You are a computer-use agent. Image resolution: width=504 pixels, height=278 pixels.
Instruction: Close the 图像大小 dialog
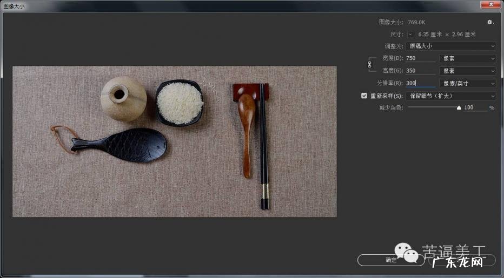click(x=491, y=4)
